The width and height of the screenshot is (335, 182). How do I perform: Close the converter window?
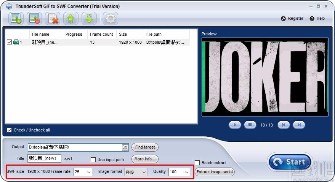point(326,6)
